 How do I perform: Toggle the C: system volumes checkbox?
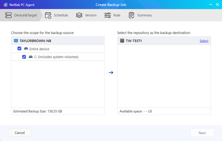tap(24, 57)
